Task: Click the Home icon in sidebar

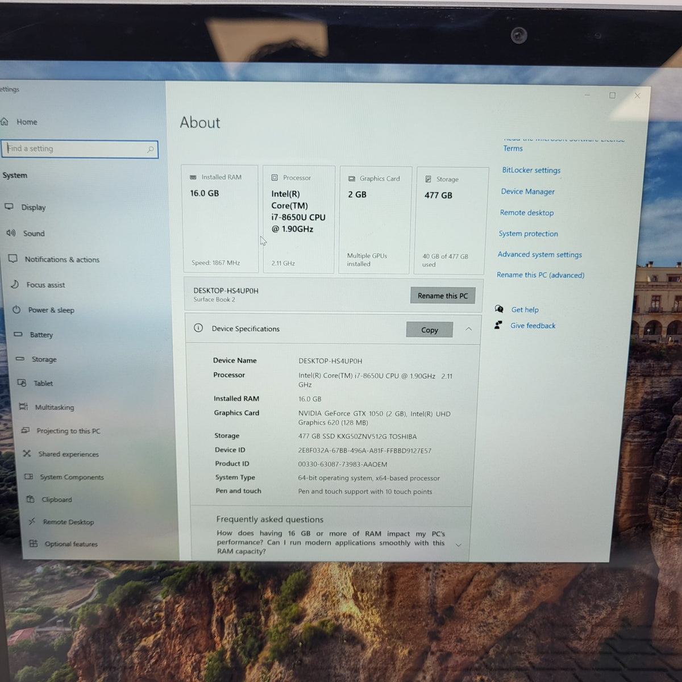Action: [x=5, y=122]
